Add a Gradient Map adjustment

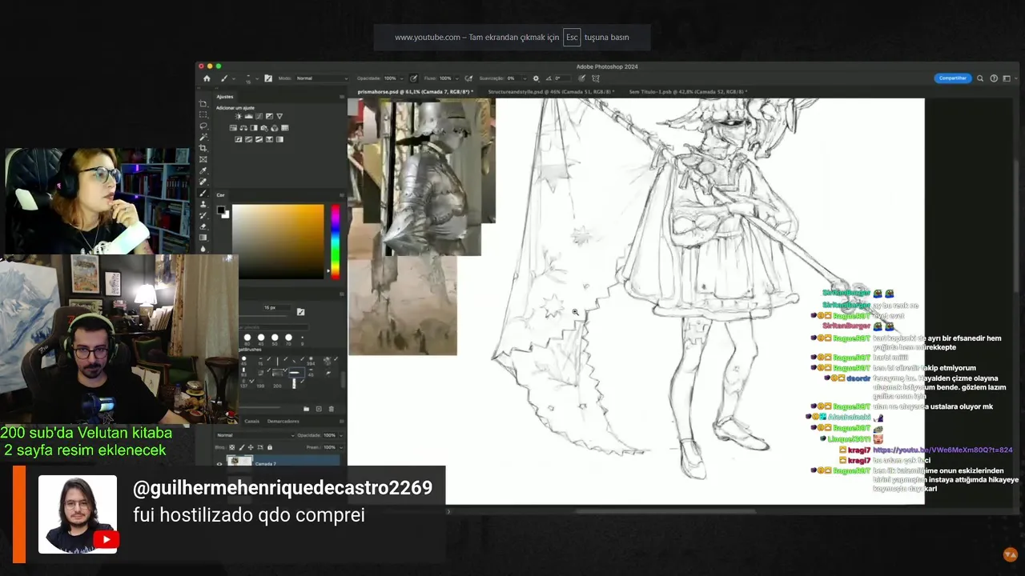[279, 139]
